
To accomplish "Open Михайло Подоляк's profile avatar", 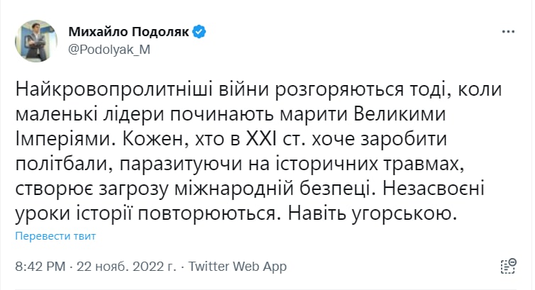I will (x=36, y=41).
